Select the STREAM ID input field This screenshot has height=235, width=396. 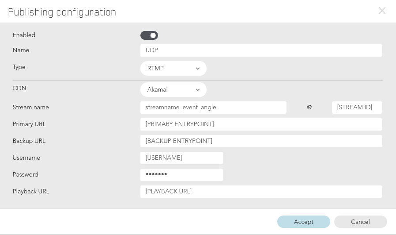pyautogui.click(x=357, y=108)
